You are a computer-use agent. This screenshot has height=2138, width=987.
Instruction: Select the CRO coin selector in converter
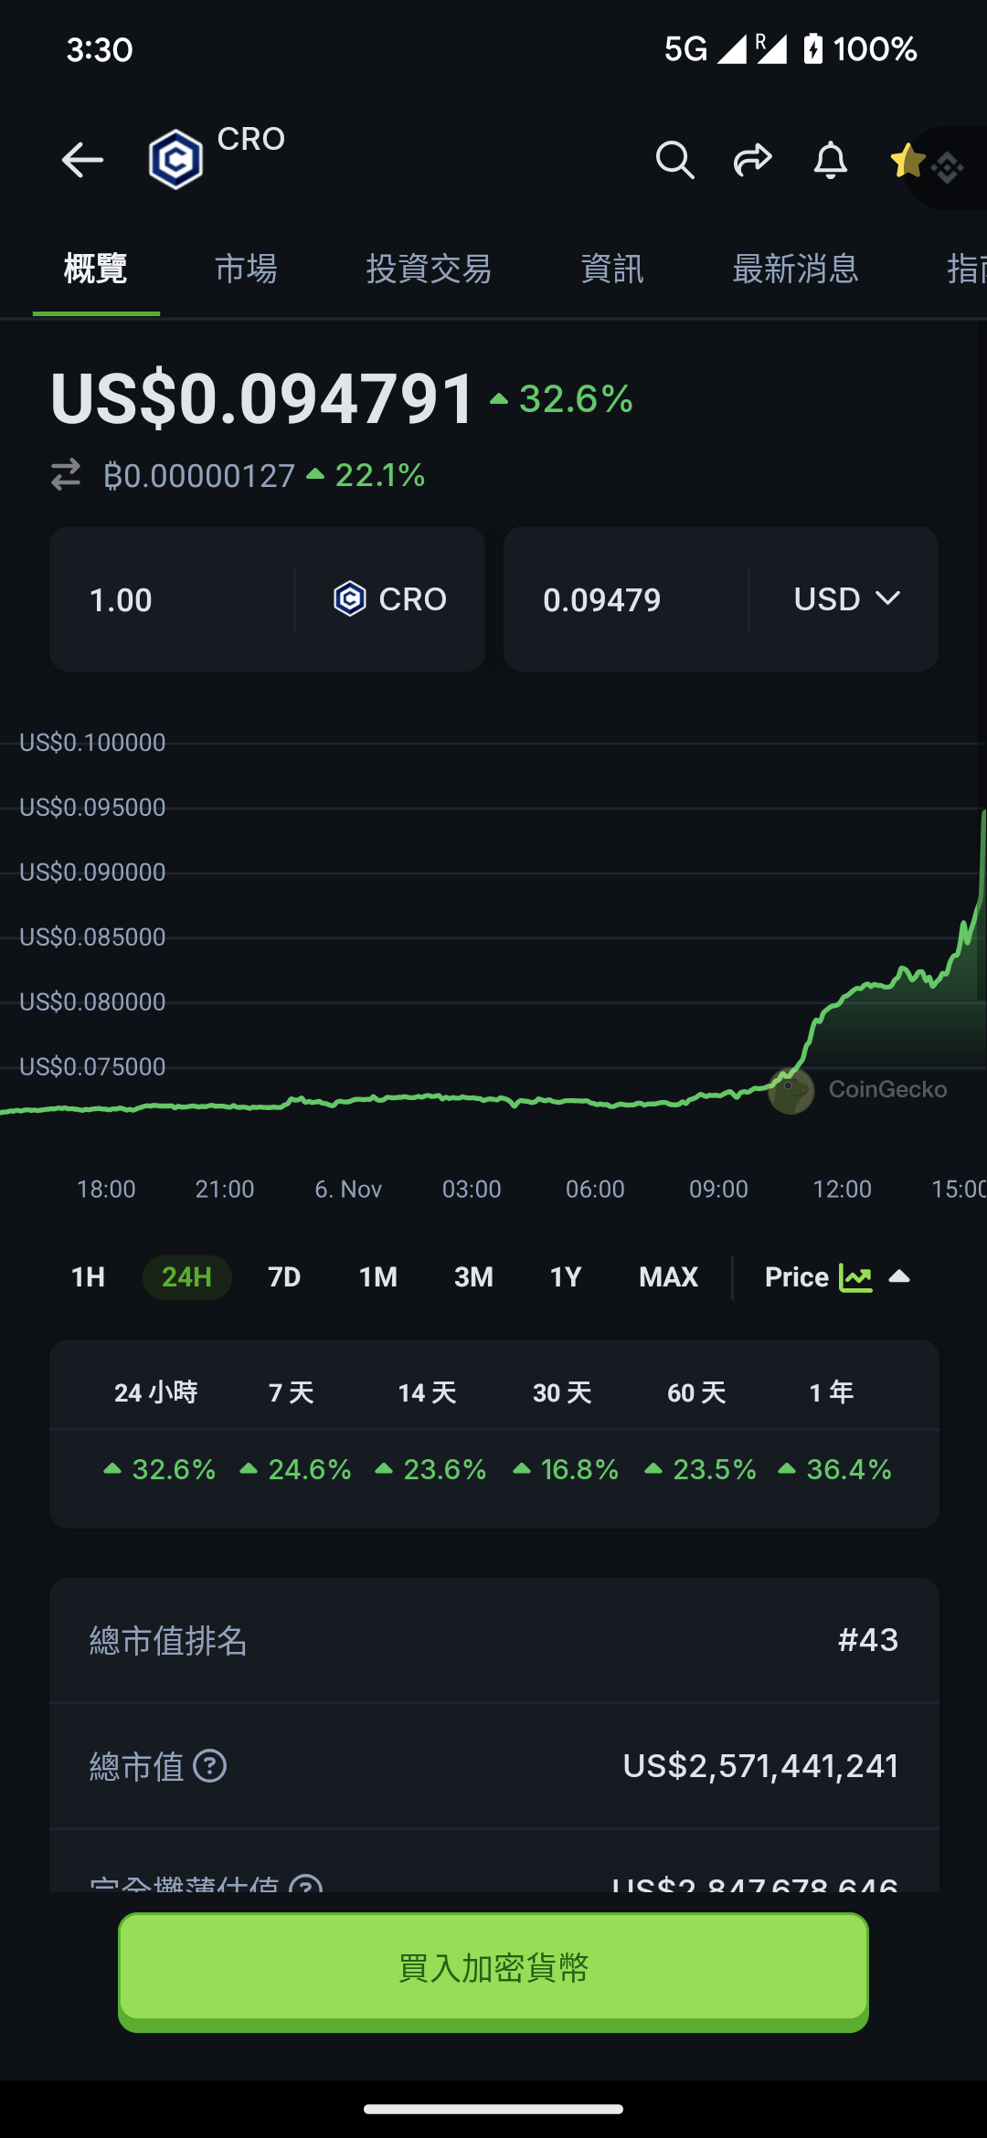[390, 599]
